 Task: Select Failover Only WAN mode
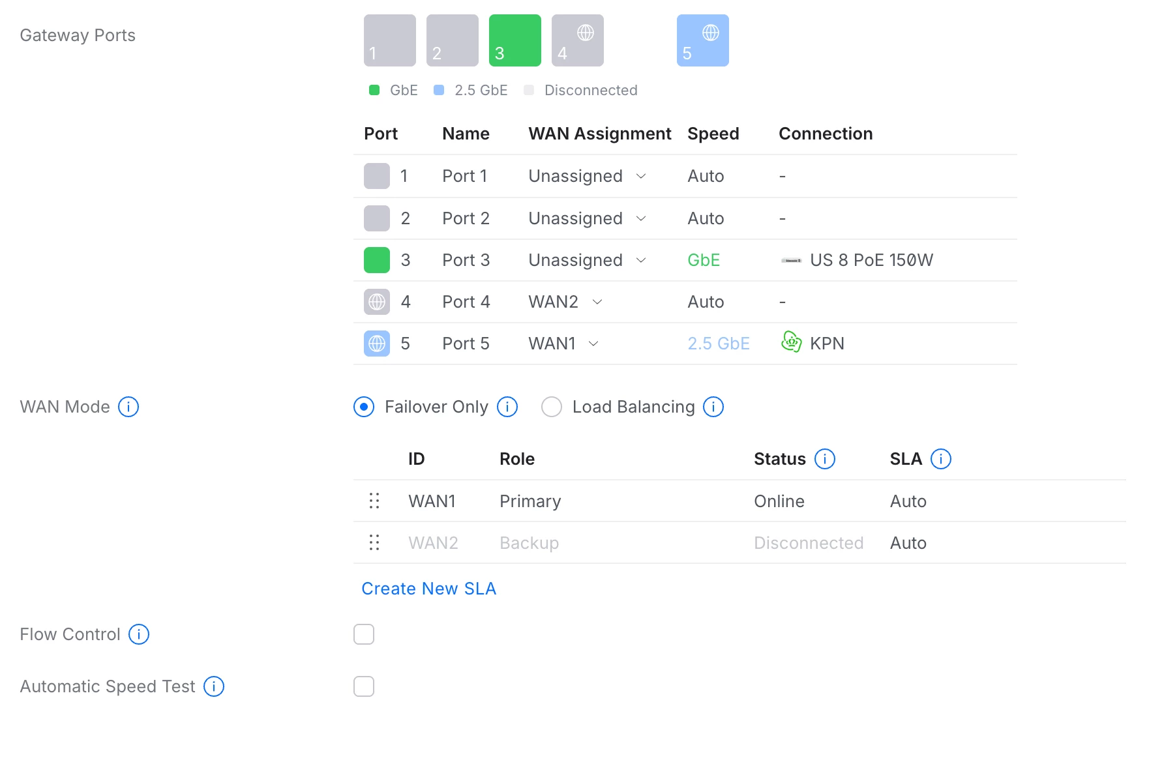364,407
